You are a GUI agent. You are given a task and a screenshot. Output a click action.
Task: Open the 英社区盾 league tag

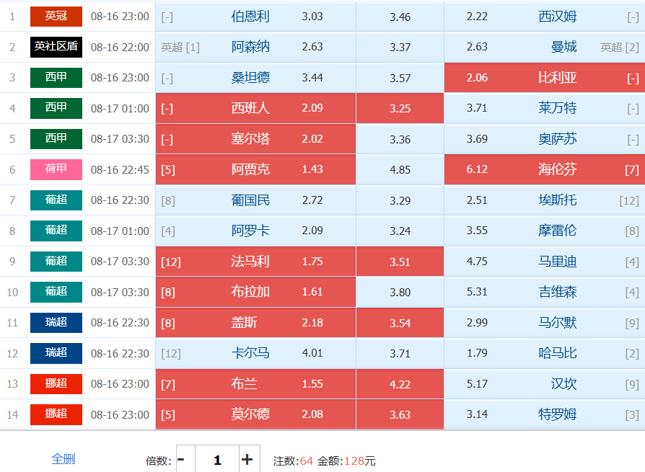56,47
